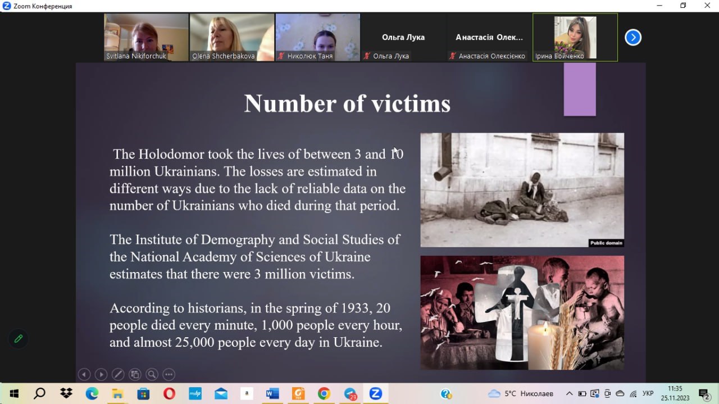Select Николюк Таня video thumbnail
Viewport: 719px width, 404px height.
(x=318, y=37)
